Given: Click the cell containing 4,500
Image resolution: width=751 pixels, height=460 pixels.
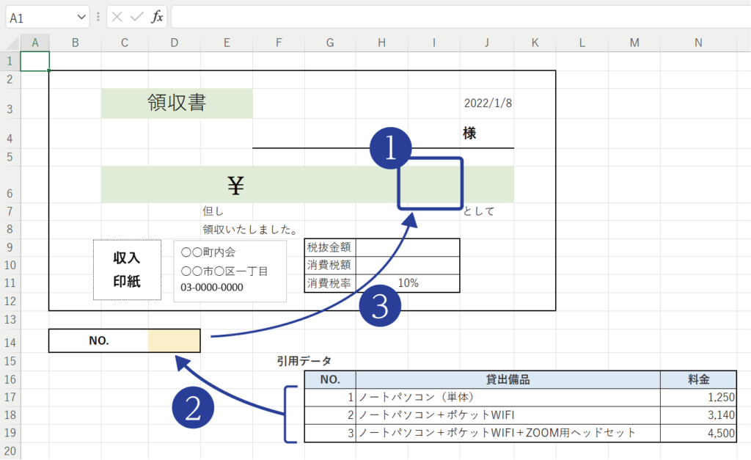Looking at the screenshot, I should point(698,433).
